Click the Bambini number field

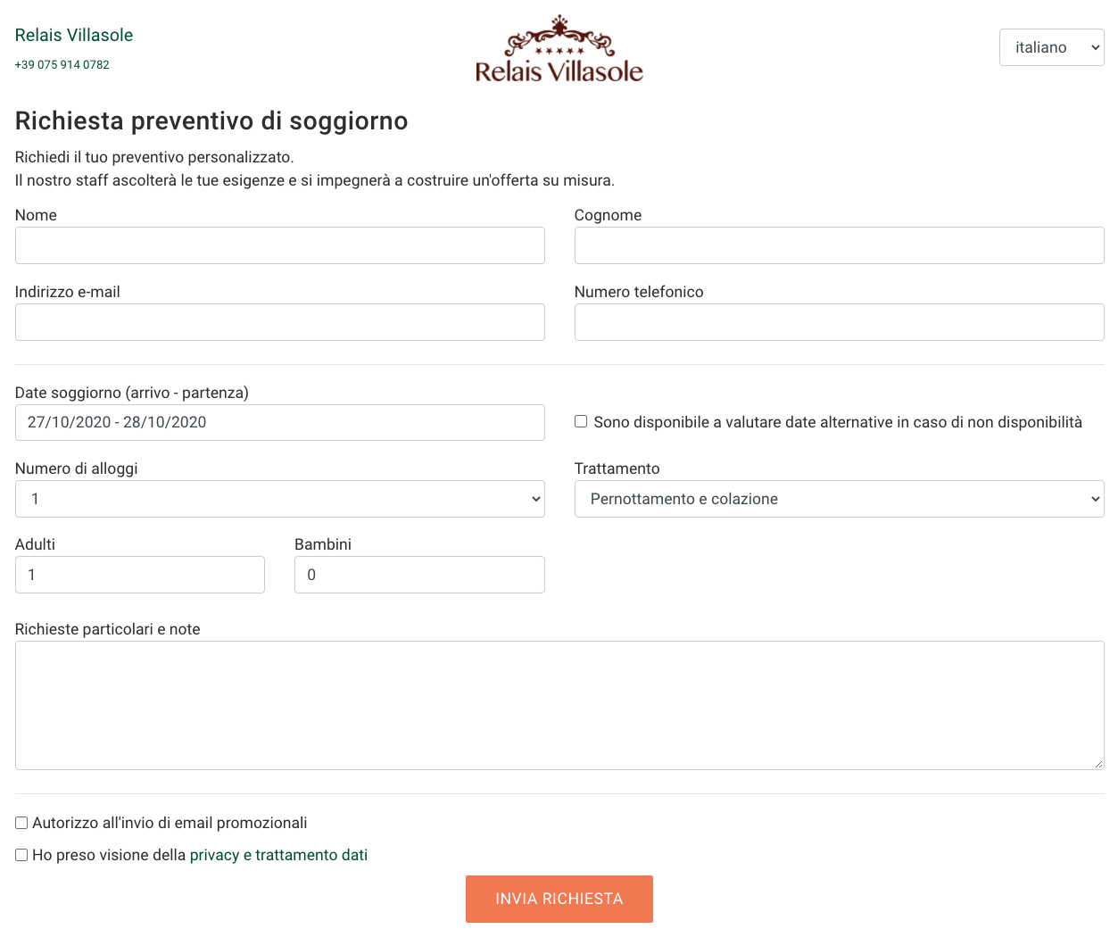419,575
